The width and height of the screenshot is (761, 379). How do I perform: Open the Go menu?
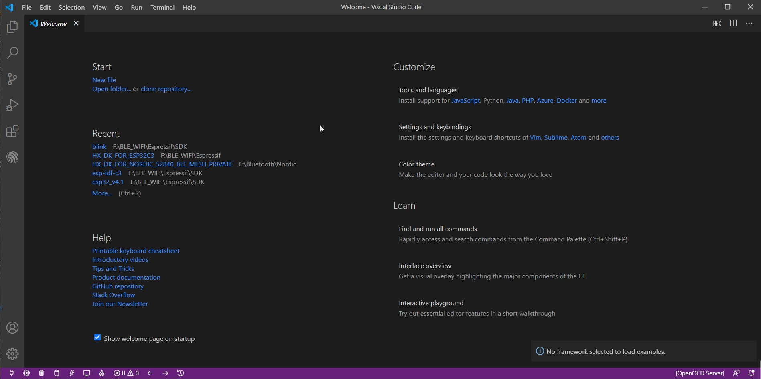tap(119, 7)
